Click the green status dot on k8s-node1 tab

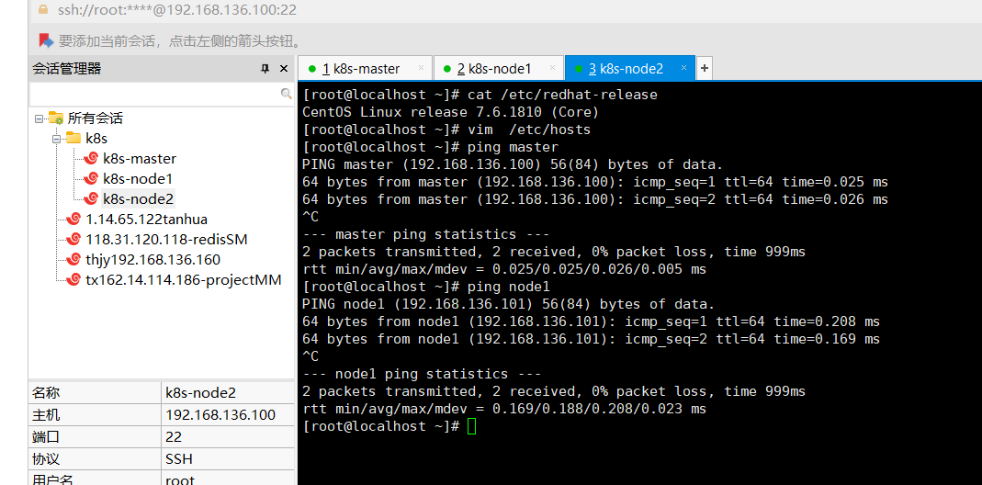[x=446, y=68]
